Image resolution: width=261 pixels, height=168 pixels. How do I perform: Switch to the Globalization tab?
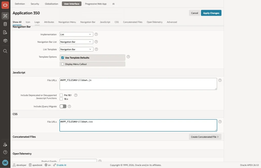[x=51, y=4]
